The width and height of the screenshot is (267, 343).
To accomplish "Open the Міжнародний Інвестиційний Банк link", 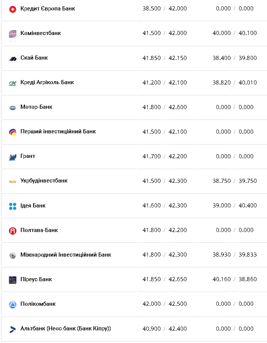I will [x=66, y=255].
